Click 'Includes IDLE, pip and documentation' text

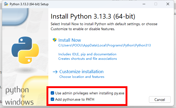pyautogui.click(x=87, y=54)
